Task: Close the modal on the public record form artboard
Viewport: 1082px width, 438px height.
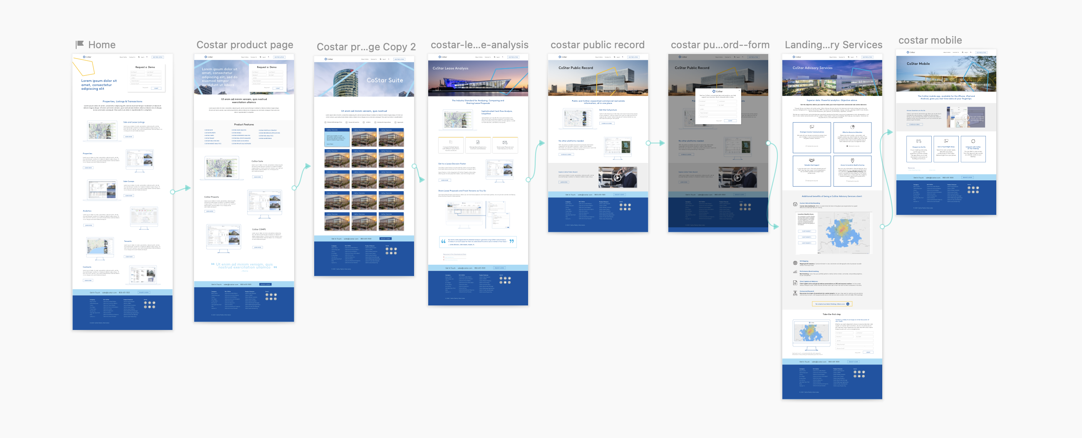Action: (739, 90)
